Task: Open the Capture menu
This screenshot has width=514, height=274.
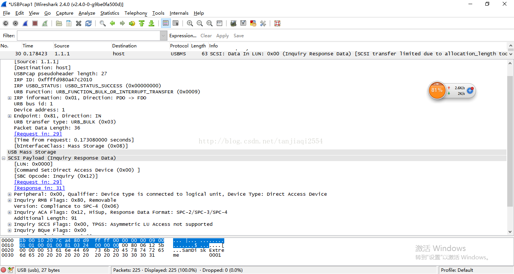Action: click(x=65, y=13)
